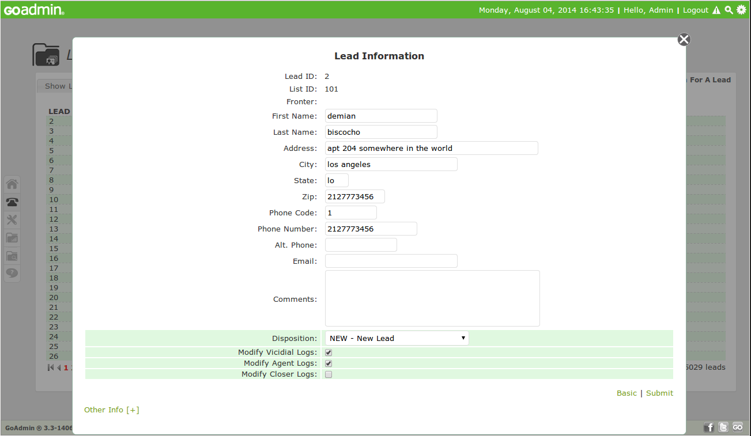
Task: Open the help question bubble icon
Action: coord(12,273)
